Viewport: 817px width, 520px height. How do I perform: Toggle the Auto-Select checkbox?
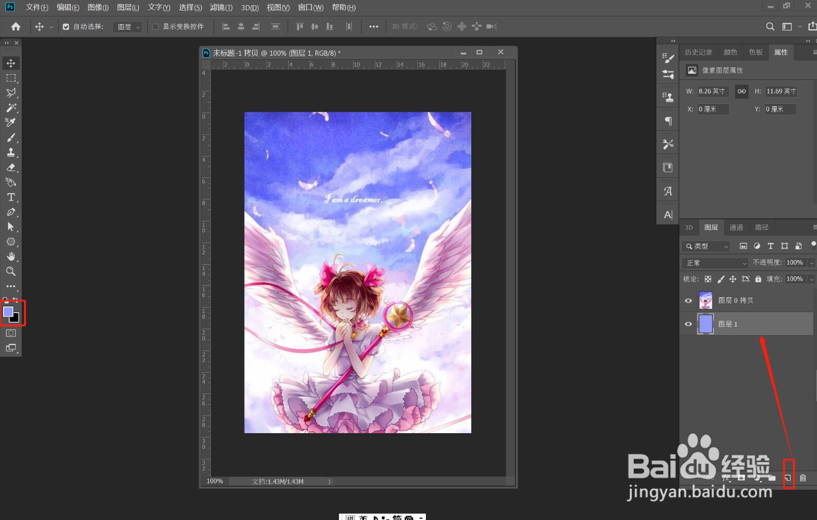tap(66, 27)
